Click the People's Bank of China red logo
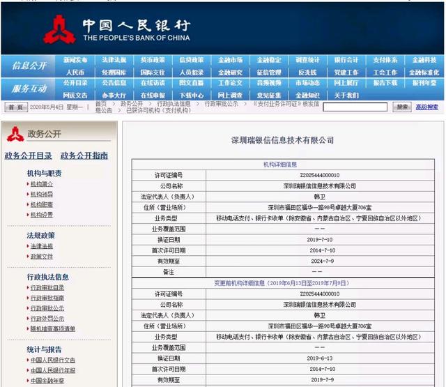 [60, 30]
